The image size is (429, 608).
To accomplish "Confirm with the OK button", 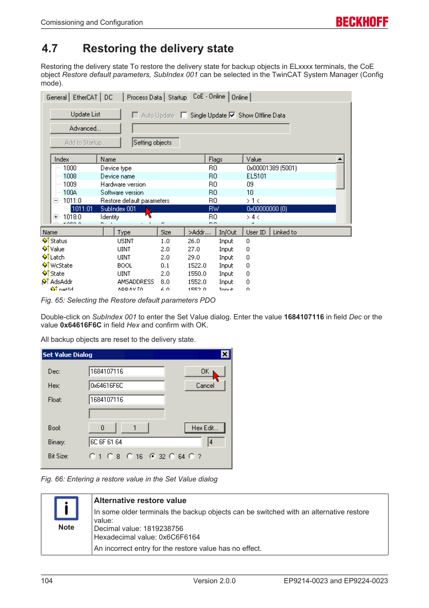I will [x=205, y=372].
